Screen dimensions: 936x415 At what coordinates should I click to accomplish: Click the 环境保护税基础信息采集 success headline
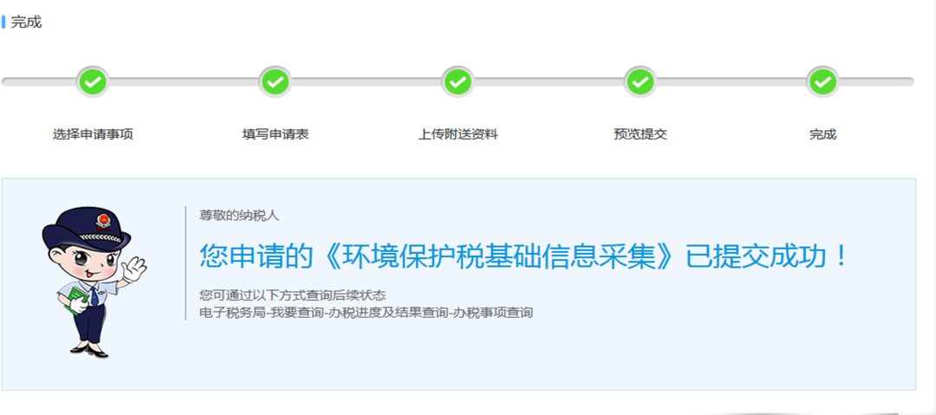pos(523,256)
